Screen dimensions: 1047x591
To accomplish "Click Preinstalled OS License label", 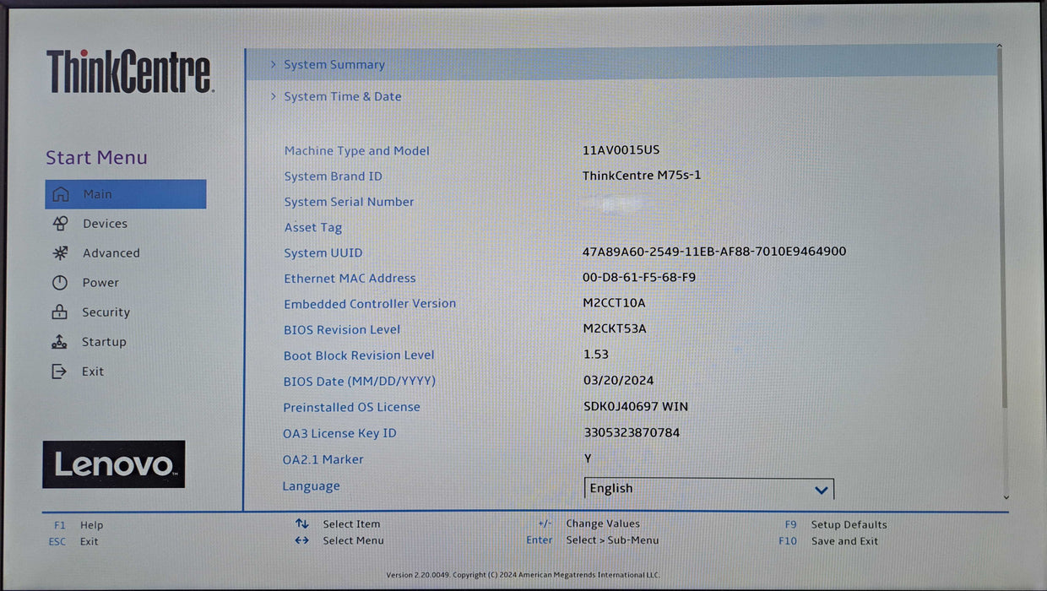I will coord(351,407).
